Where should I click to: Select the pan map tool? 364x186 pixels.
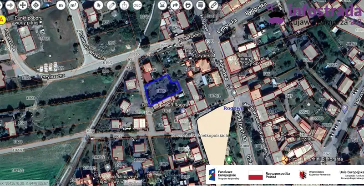23,5
